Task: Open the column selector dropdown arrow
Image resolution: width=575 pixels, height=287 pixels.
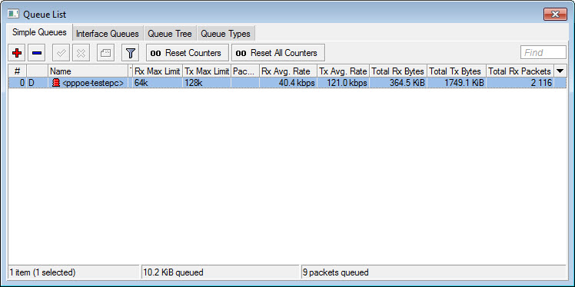Action: (x=560, y=71)
